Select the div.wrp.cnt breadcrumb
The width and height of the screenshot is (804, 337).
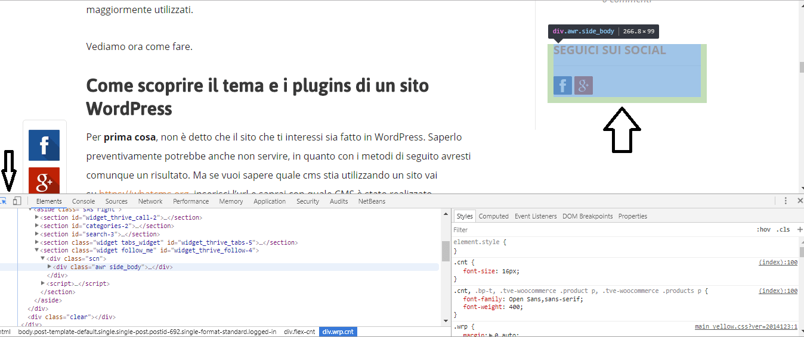point(338,332)
